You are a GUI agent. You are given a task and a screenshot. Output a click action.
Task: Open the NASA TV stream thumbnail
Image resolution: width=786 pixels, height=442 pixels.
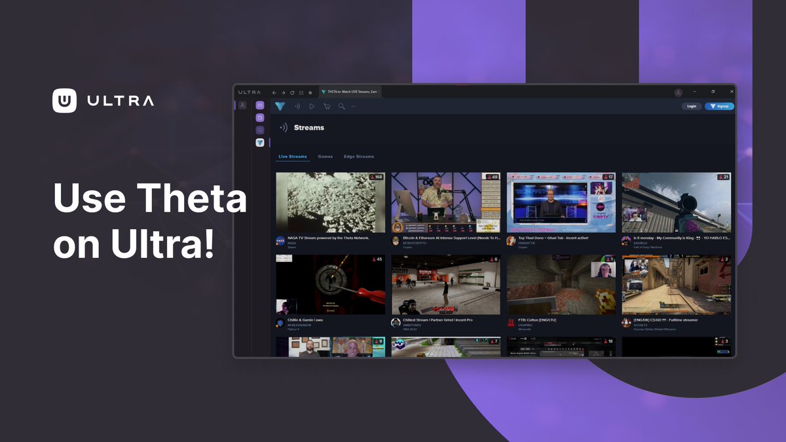click(x=331, y=202)
